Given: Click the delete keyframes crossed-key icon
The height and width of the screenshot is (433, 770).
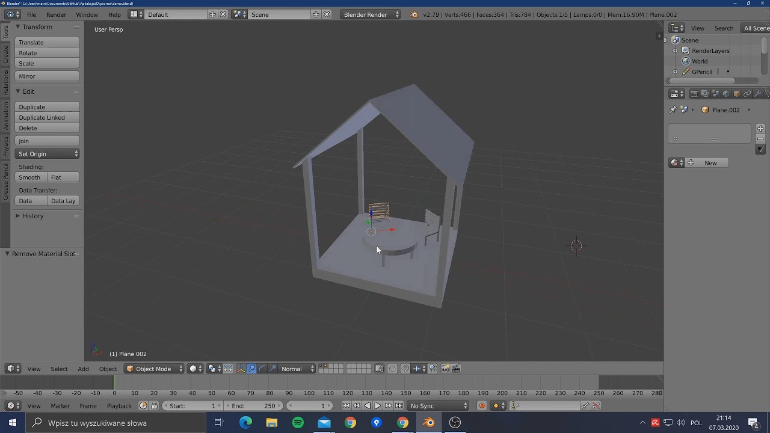Looking at the screenshot, I should coord(596,406).
